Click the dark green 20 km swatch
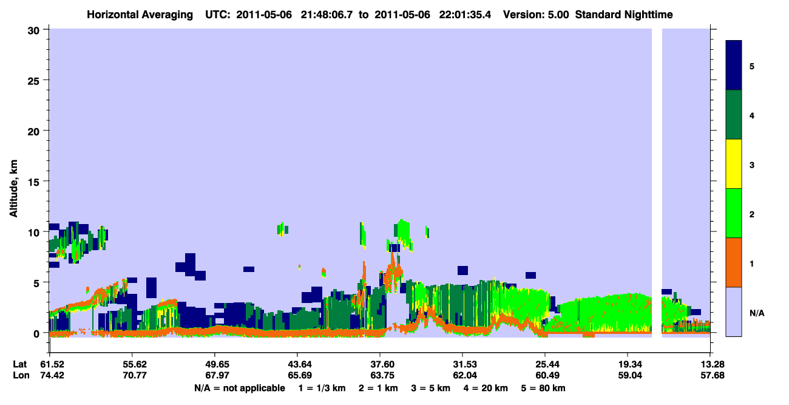Screen dimensions: 789x405 pyautogui.click(x=734, y=115)
